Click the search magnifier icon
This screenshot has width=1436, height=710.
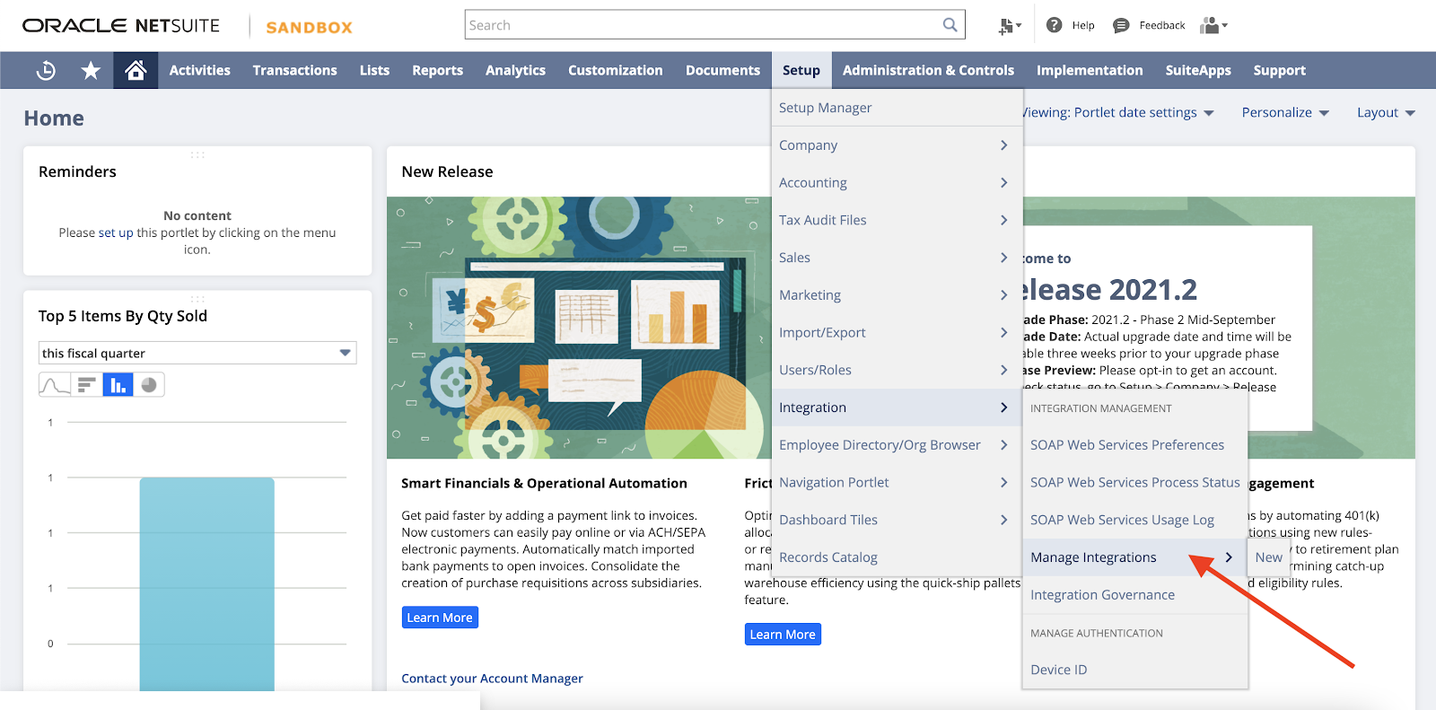pyautogui.click(x=950, y=25)
